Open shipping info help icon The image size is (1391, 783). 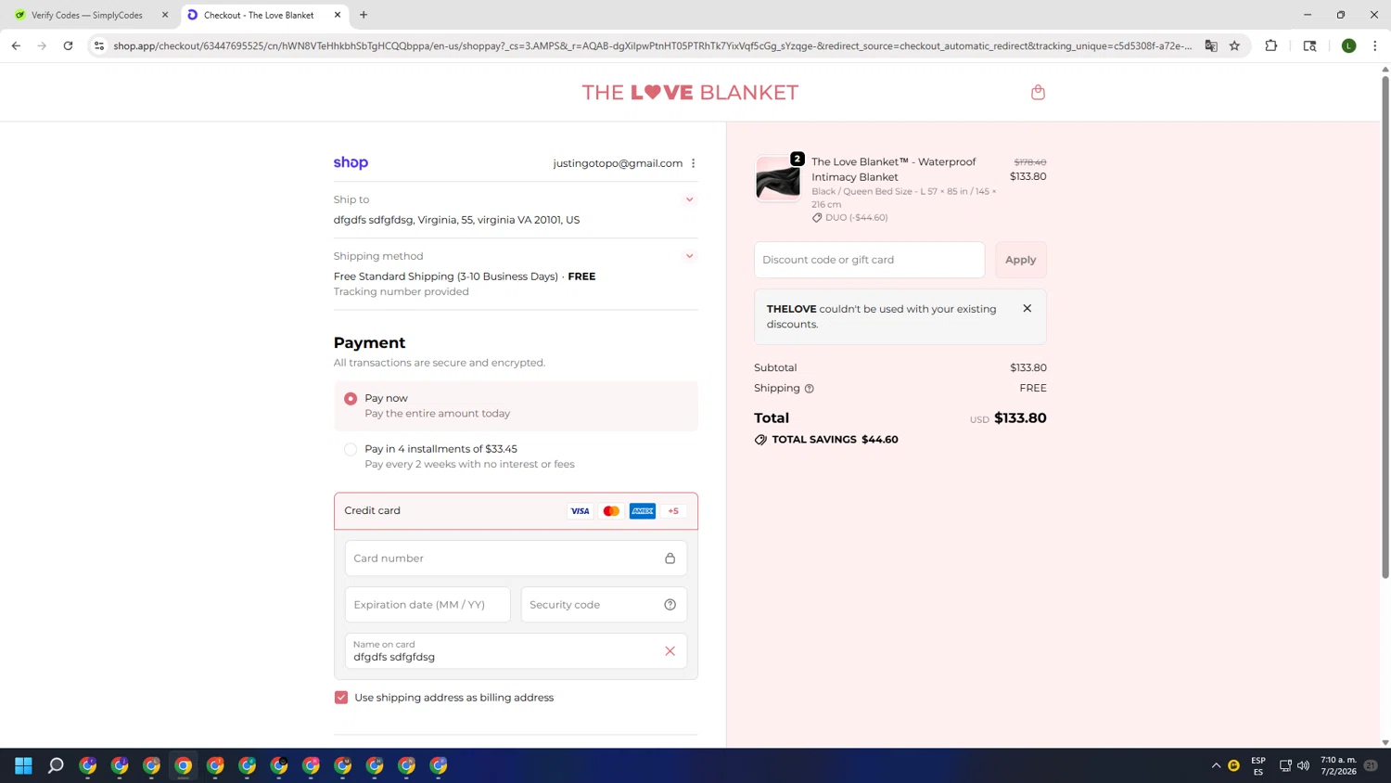[x=809, y=389]
